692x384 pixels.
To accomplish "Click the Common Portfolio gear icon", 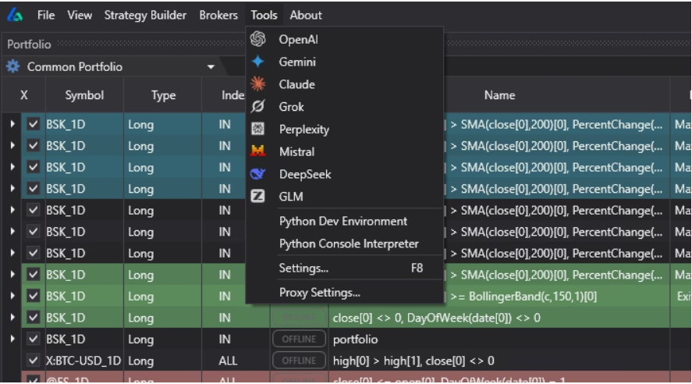I will pos(12,66).
